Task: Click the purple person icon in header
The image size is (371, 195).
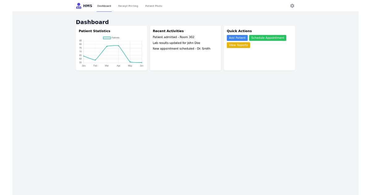Action: tap(79, 6)
